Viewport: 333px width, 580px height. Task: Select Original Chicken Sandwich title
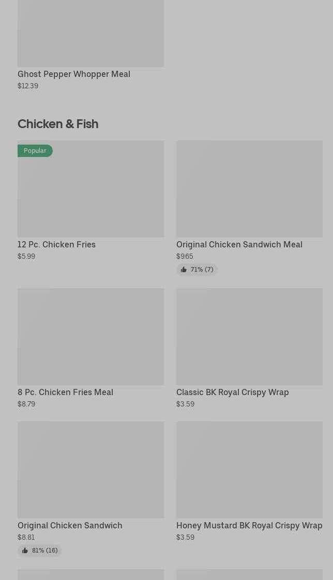point(70,526)
